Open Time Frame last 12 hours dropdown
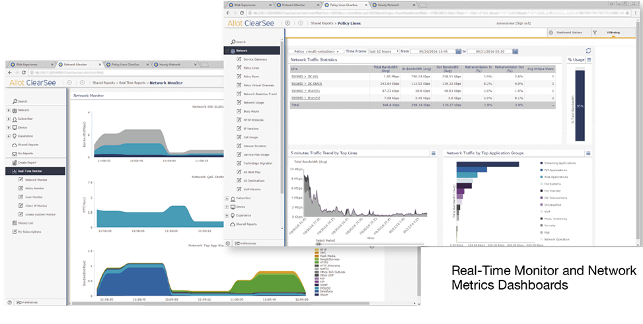The image size is (643, 324). (384, 51)
